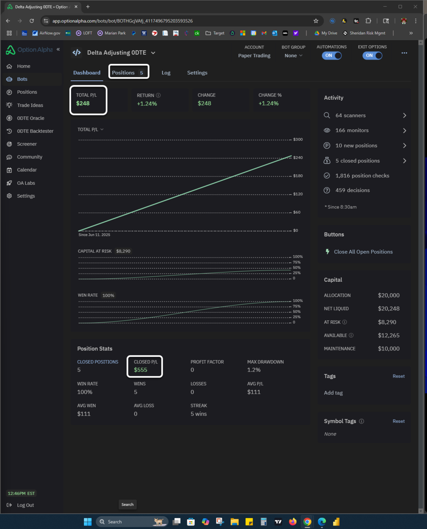Reset the Symbol Tags filter
The image size is (427, 529).
(x=398, y=421)
